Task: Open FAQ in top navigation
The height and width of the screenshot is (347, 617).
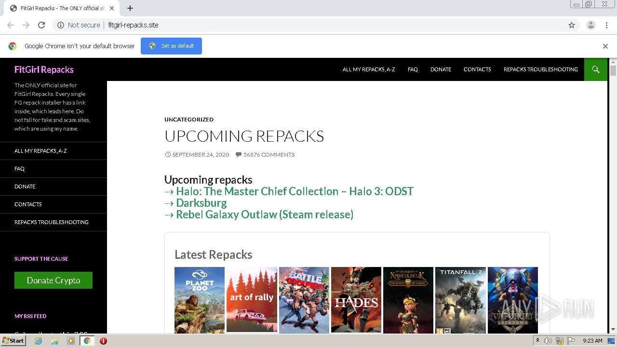Action: tap(413, 69)
